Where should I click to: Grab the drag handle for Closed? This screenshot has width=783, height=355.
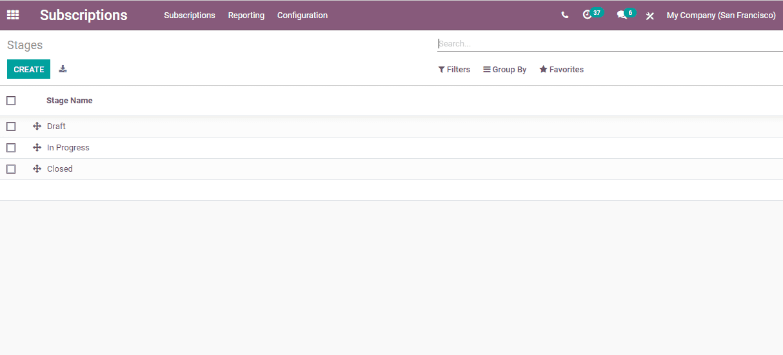[x=37, y=169]
